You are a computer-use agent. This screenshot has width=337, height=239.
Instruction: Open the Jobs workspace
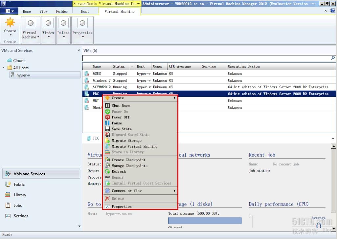41,205
